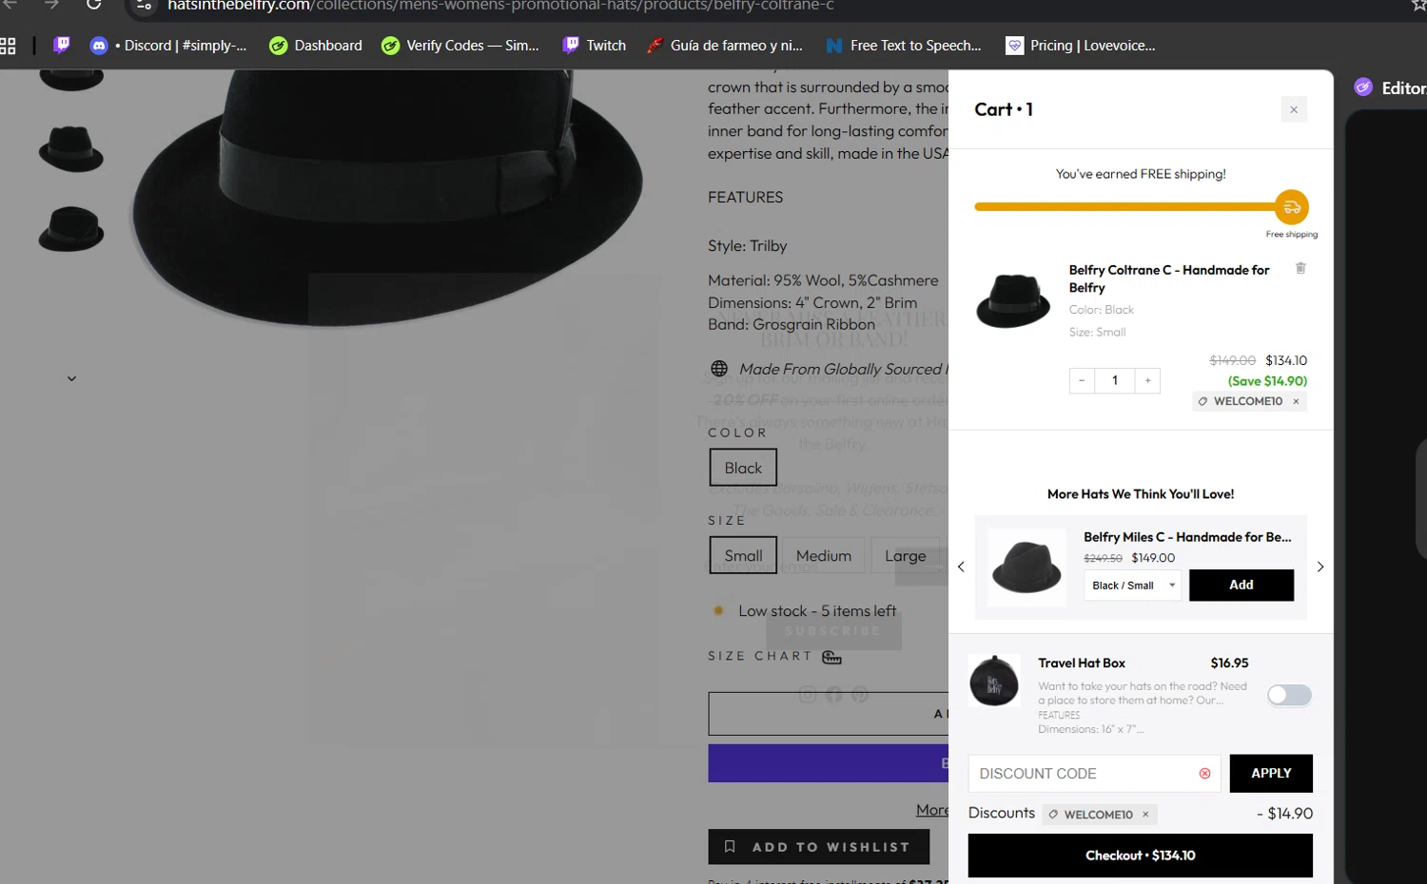Click Low stock - 5 items left text
Viewport: 1427px width, 884px height.
(817, 611)
